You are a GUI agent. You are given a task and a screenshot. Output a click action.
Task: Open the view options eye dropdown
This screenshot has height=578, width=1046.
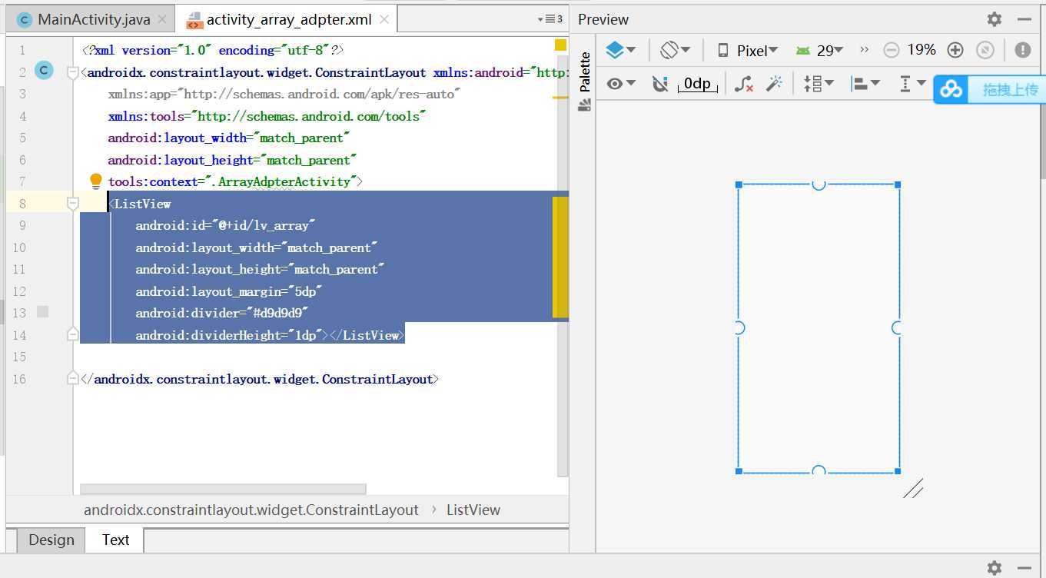tap(620, 83)
